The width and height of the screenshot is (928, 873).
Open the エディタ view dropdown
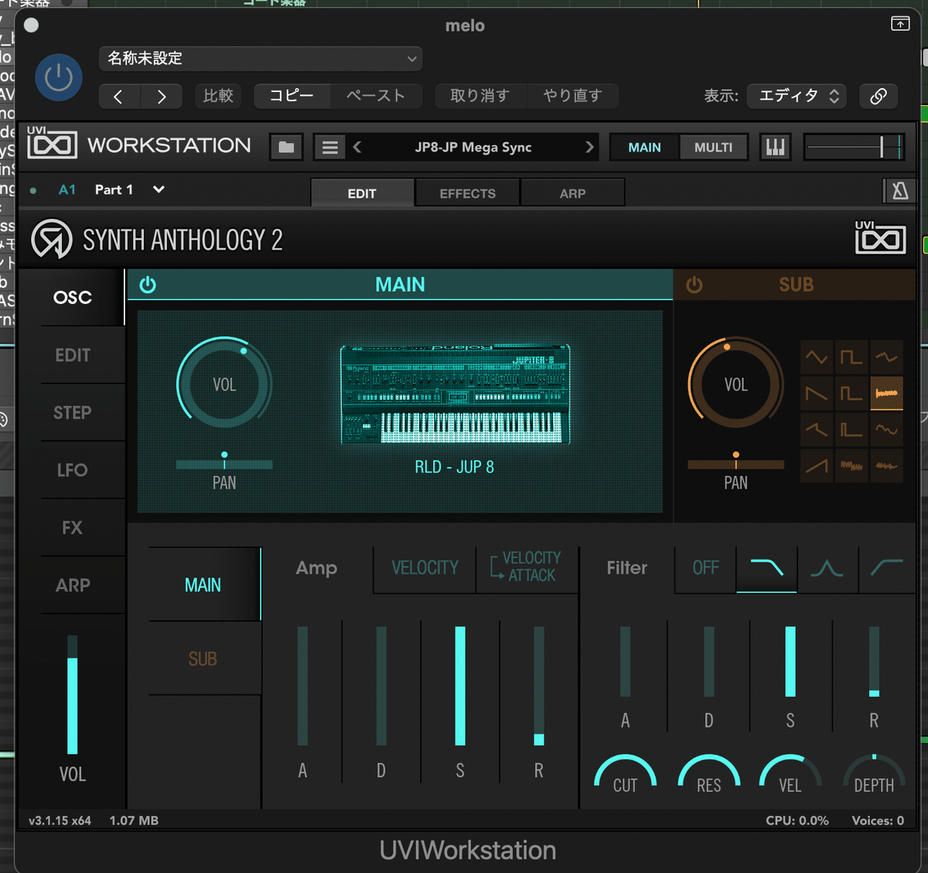coord(797,96)
